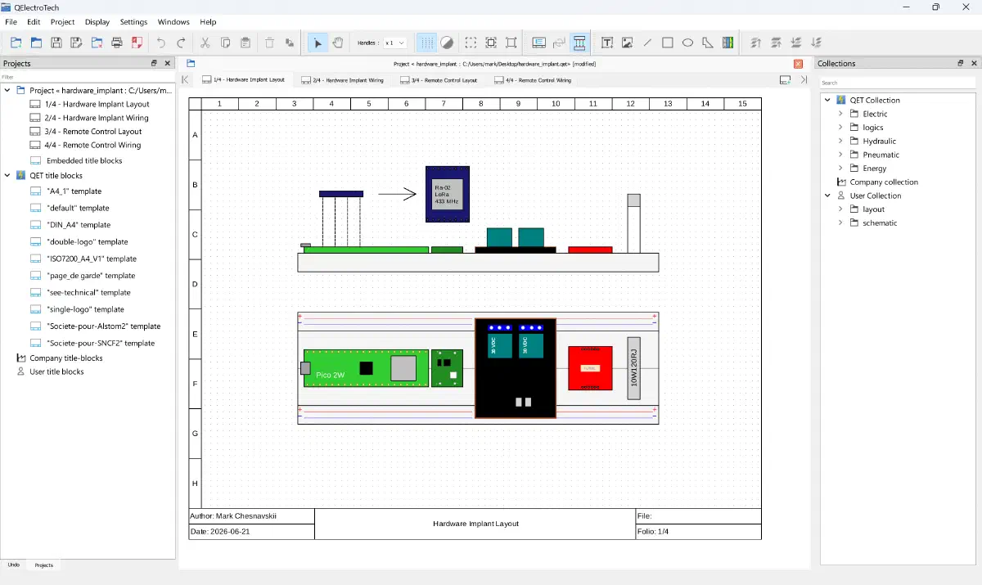Toggle the background color button

click(x=447, y=43)
